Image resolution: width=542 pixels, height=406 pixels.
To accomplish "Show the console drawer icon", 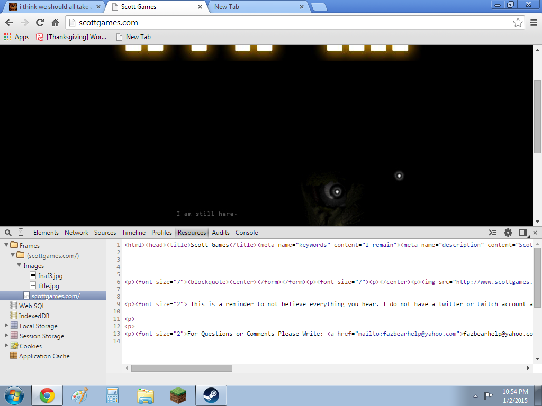I will tap(493, 233).
